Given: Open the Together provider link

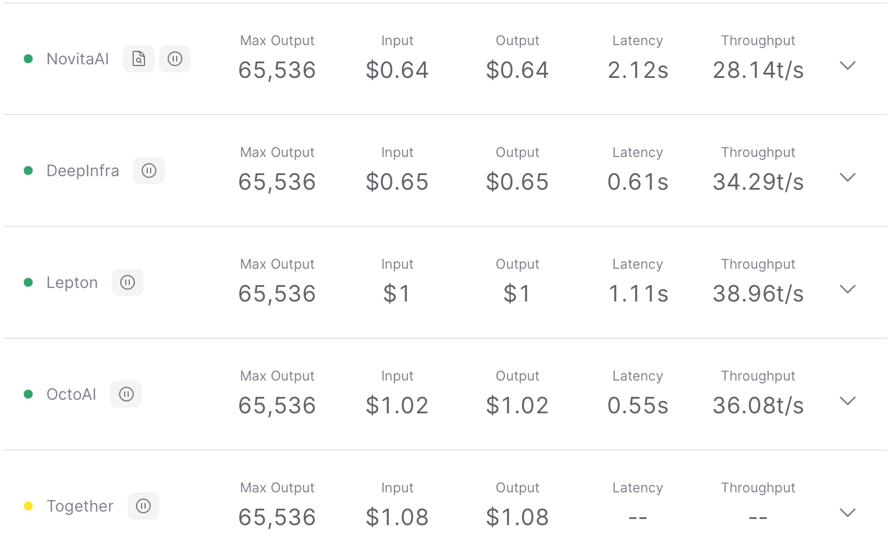Looking at the screenshot, I should coord(80,506).
